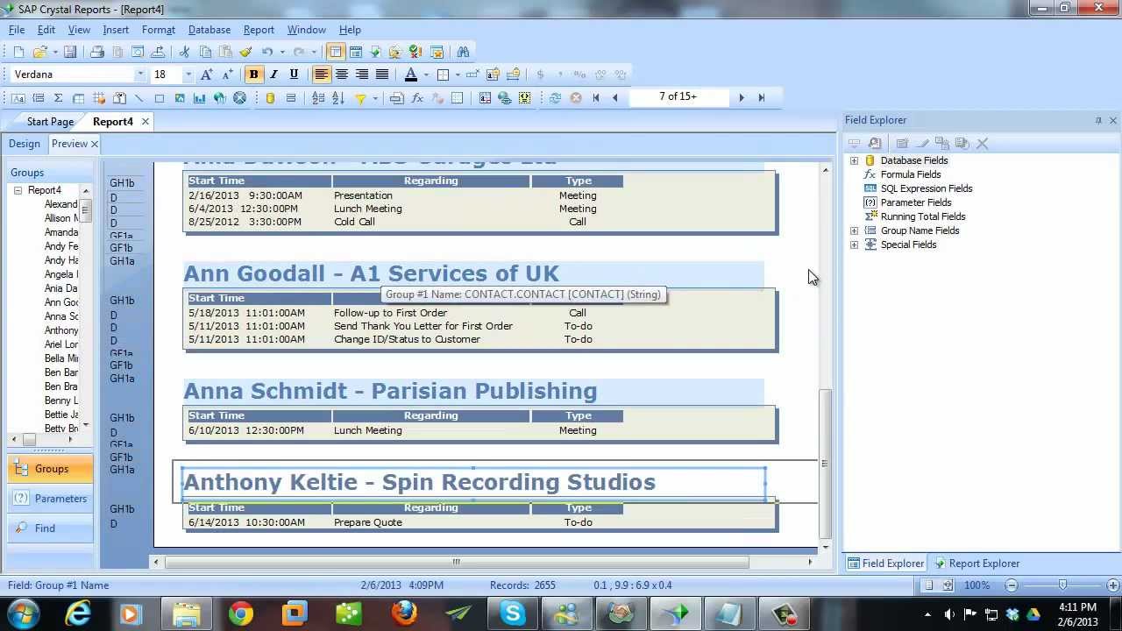Go to the first report page
This screenshot has width=1122, height=631.
(596, 98)
